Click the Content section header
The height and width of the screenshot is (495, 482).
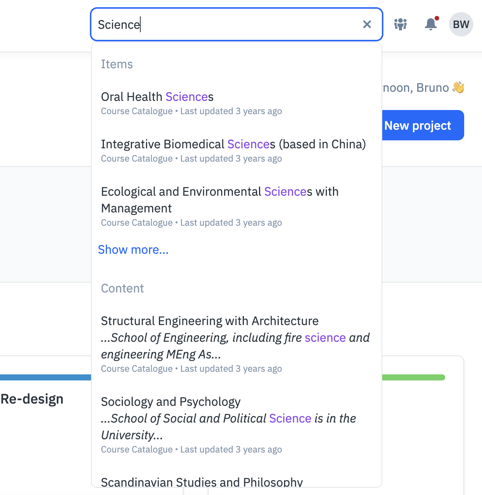pos(122,288)
